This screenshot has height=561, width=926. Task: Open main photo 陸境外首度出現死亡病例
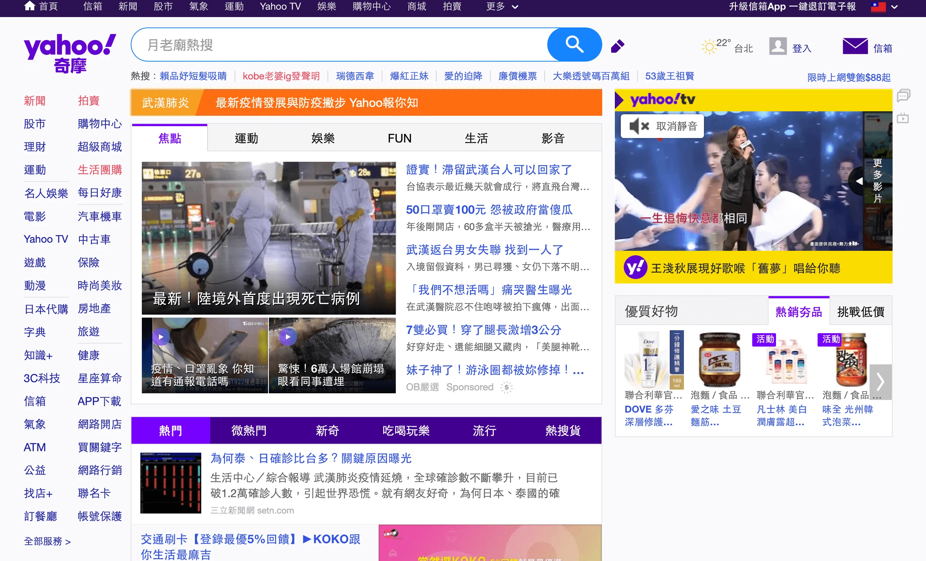click(x=269, y=238)
